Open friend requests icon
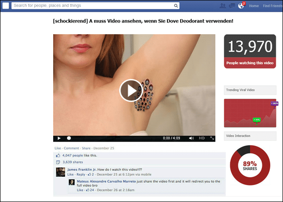Image resolution: width=283 pixels, height=202 pixels. [x=223, y=6]
